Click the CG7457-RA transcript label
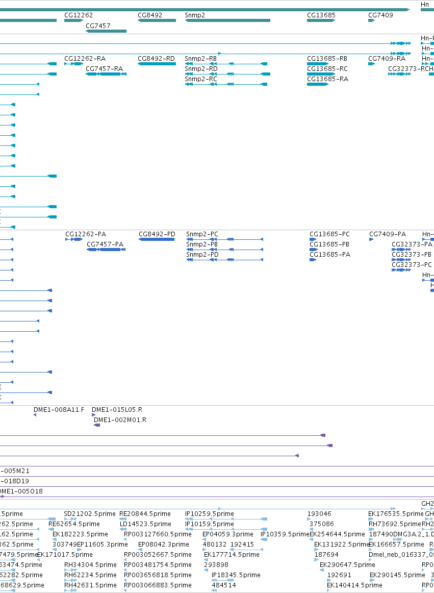Screen dimensions: 434x593 click(105, 69)
